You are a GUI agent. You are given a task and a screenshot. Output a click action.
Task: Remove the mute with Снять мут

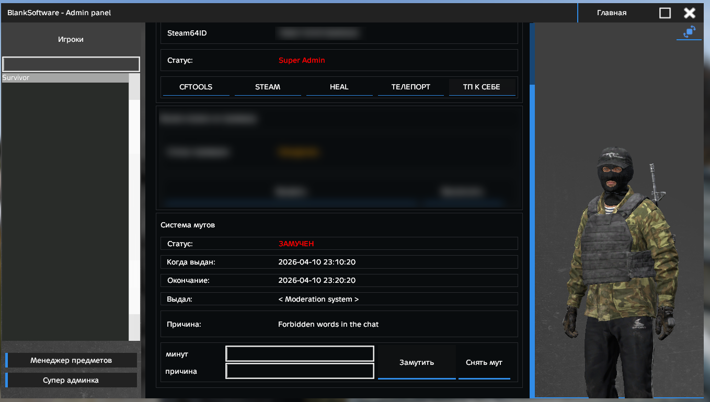484,362
